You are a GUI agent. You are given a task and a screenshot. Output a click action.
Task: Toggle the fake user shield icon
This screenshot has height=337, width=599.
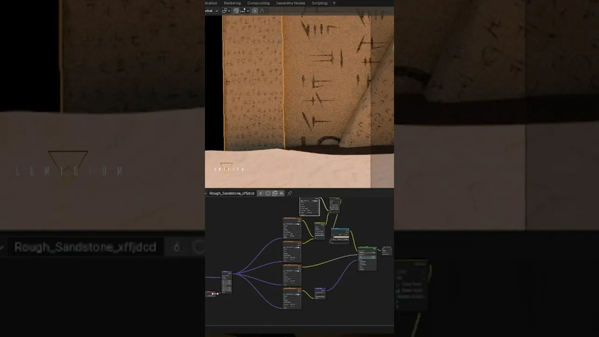[268, 193]
